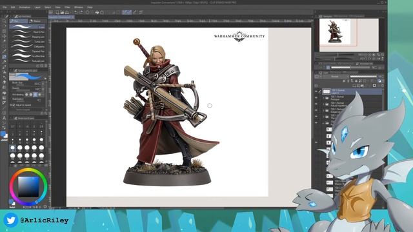This screenshot has width=413, height=232.
Task: Choose the Mapping pen sub tool
Action: point(28,37)
